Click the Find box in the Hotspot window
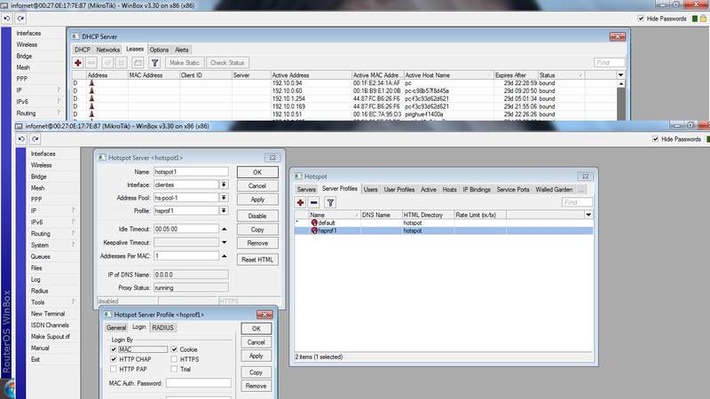The image size is (710, 399). click(x=577, y=202)
